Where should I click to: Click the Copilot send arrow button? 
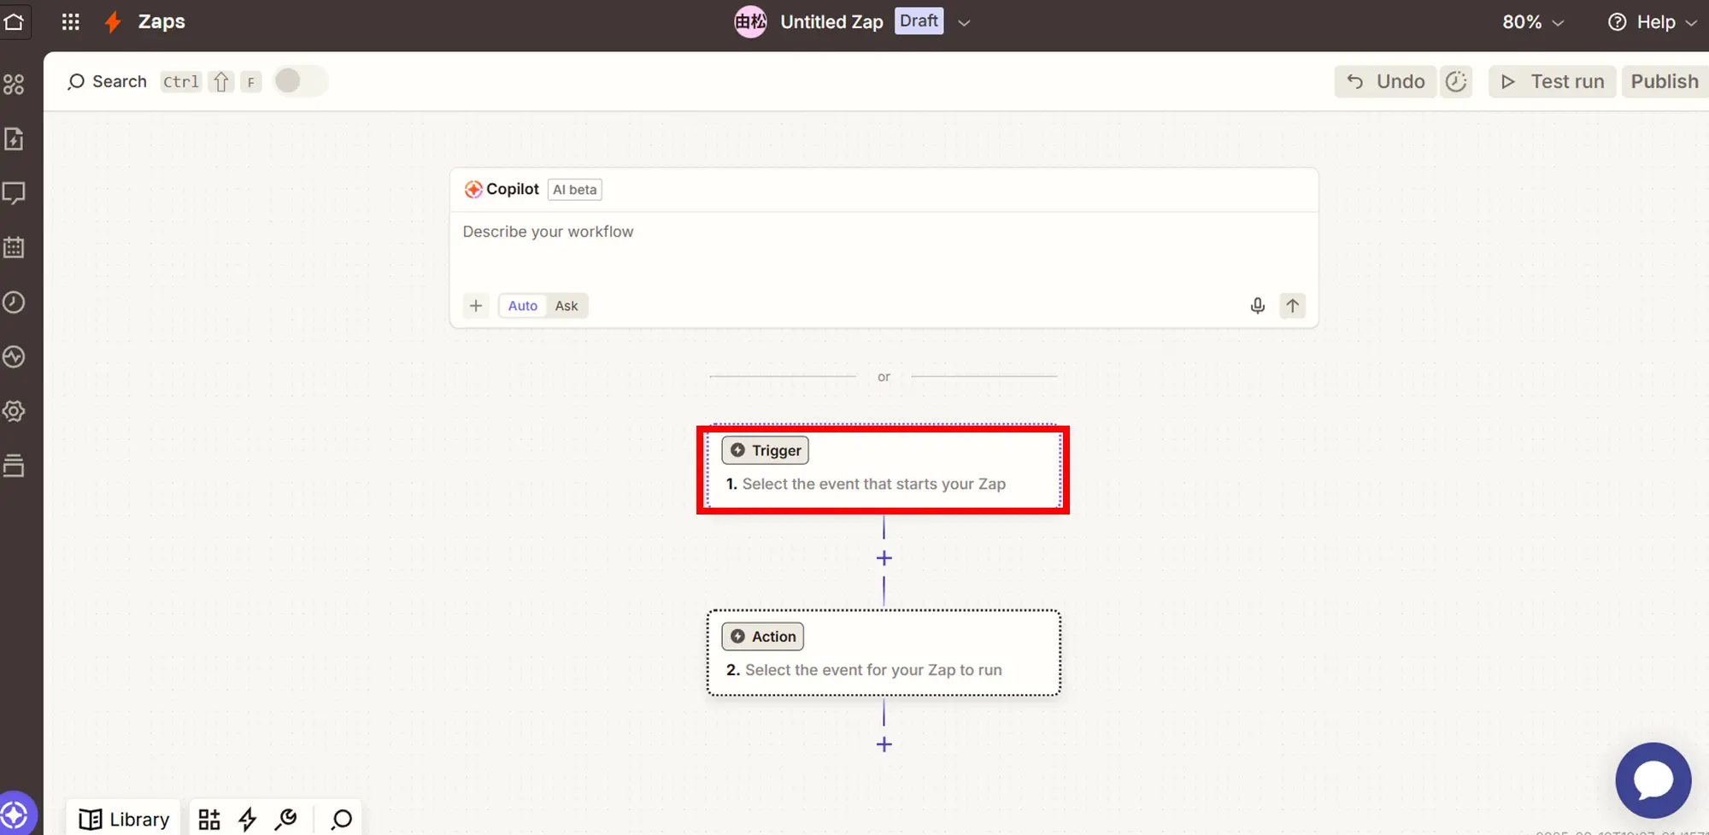coord(1292,306)
